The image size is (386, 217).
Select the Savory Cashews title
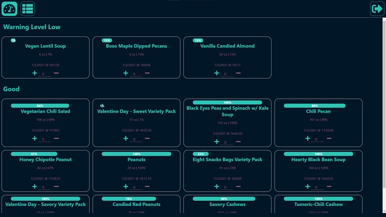pyautogui.click(x=227, y=205)
